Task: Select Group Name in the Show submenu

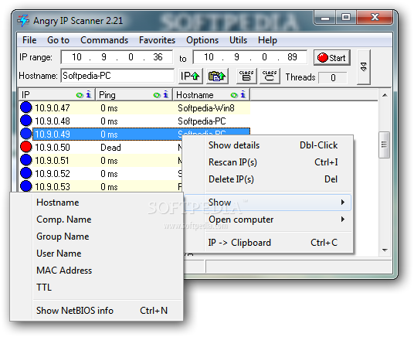Action: (x=97, y=237)
